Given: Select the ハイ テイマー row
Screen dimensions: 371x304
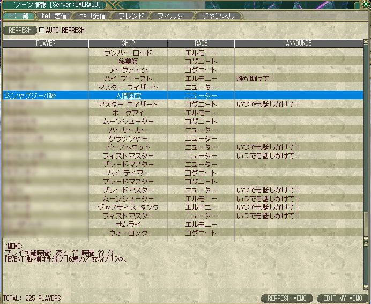Looking at the screenshot, I should 183,173.
